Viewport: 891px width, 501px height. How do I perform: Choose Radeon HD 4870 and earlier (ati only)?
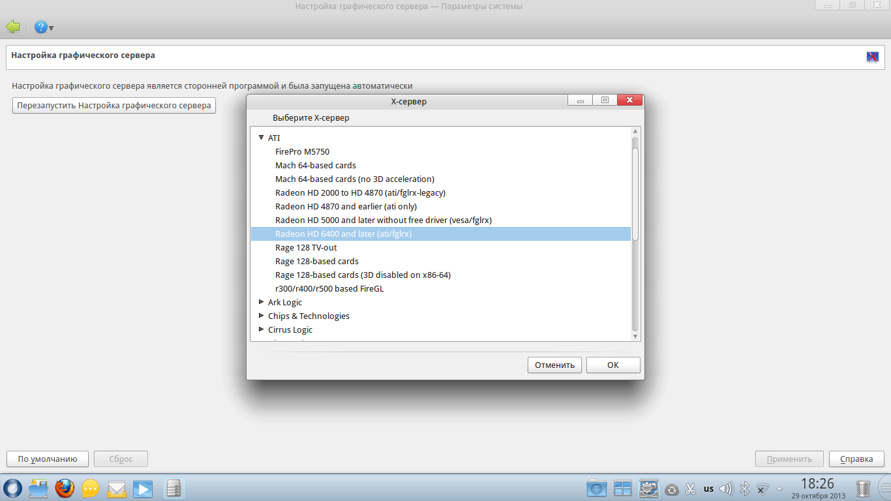(346, 206)
